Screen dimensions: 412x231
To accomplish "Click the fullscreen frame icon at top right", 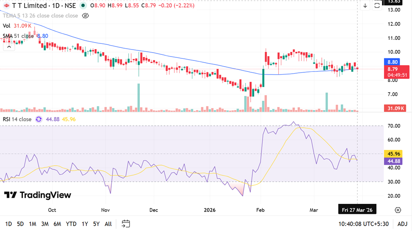I will click(377, 6).
